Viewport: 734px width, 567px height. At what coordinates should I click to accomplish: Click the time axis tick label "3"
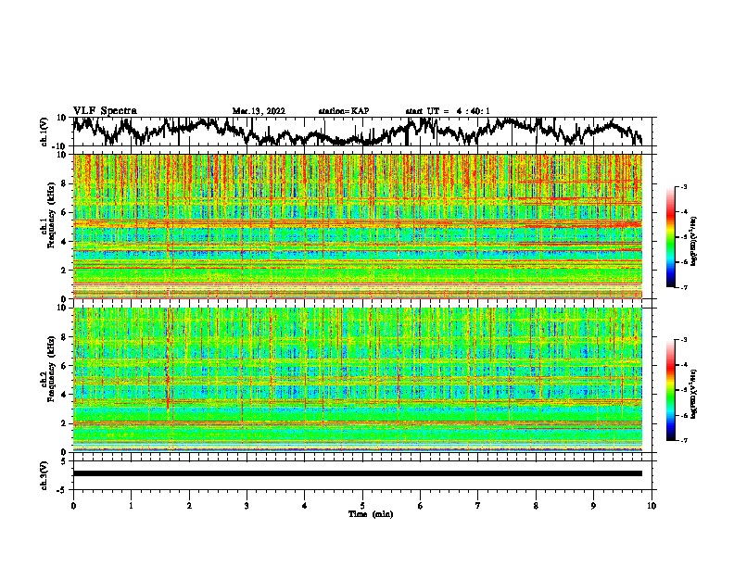click(x=247, y=506)
